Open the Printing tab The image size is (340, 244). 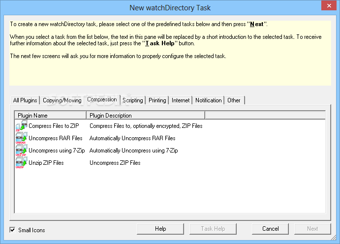coord(157,100)
